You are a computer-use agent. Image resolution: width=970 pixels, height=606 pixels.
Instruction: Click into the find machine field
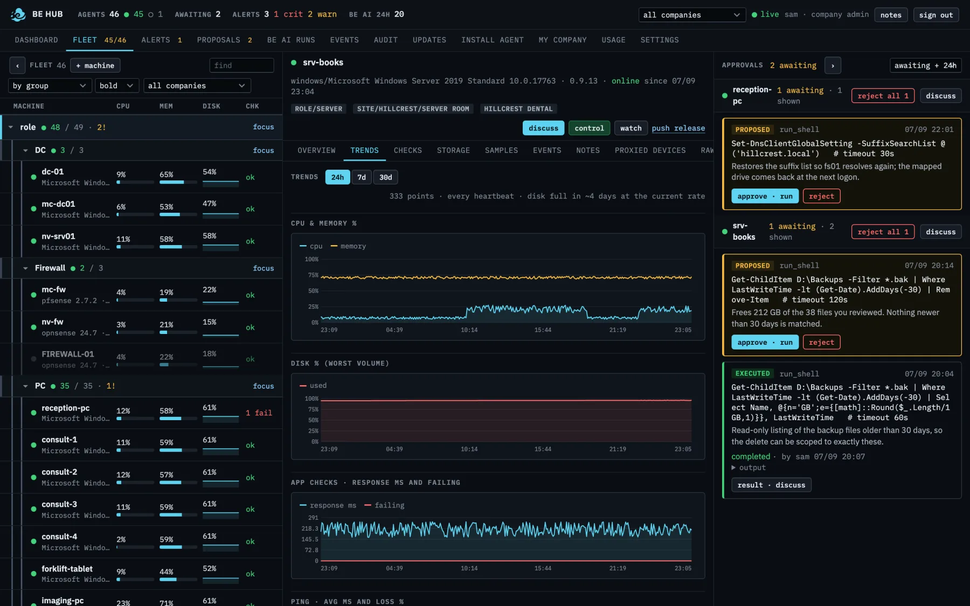click(241, 66)
